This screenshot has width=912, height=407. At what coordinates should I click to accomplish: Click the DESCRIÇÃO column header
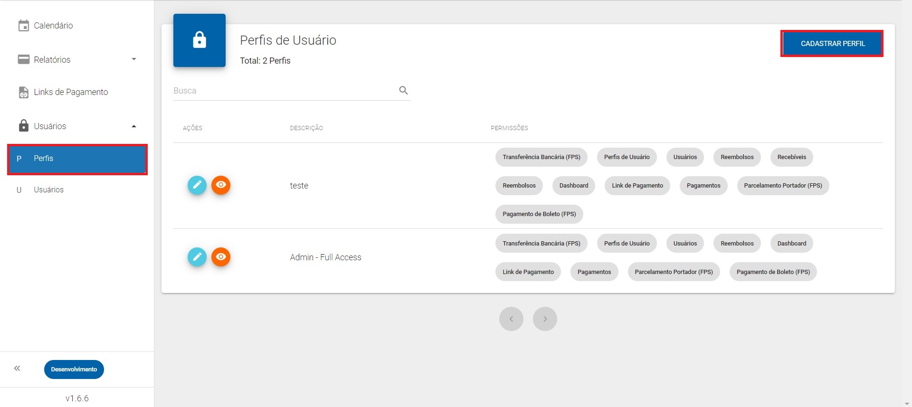[306, 128]
